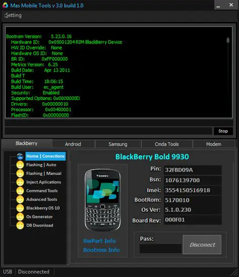Open the Bootrom Info link
Screen dimensions: 239x277
click(101, 250)
